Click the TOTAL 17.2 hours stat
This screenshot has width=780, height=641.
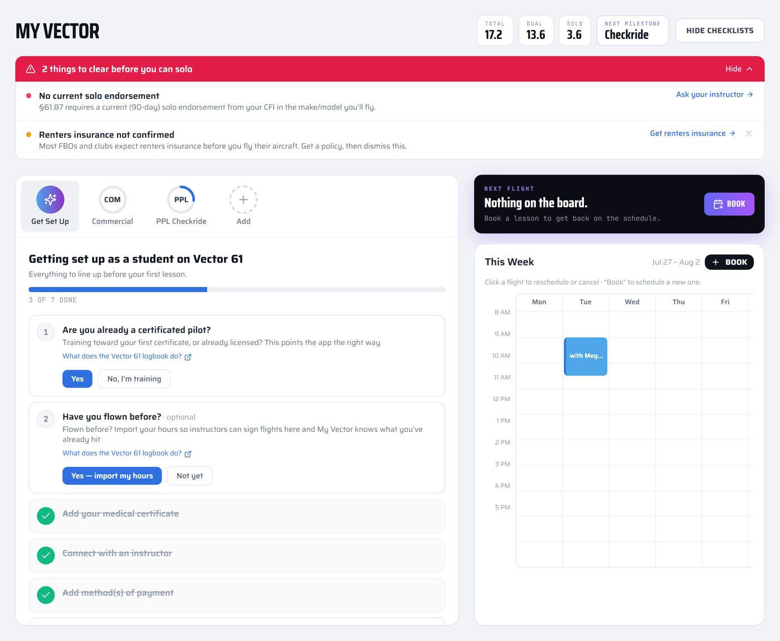[495, 31]
